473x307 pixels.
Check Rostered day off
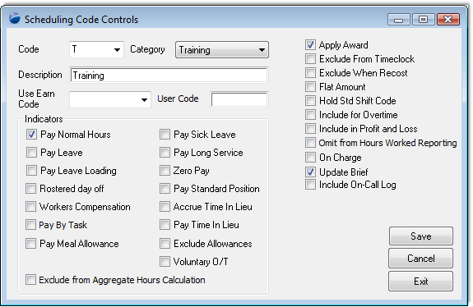tap(30, 189)
